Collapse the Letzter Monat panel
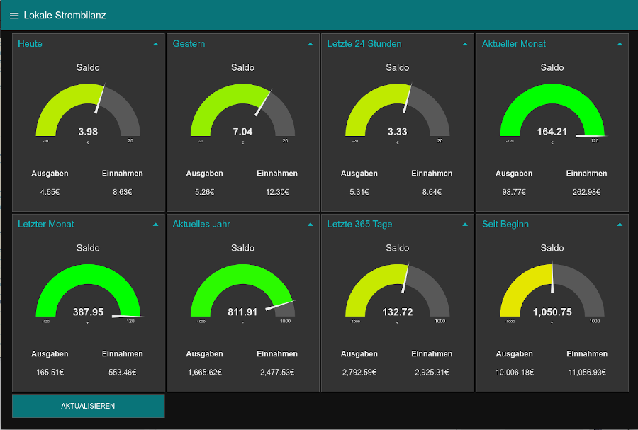Screen dimensions: 638x430 click(x=155, y=225)
